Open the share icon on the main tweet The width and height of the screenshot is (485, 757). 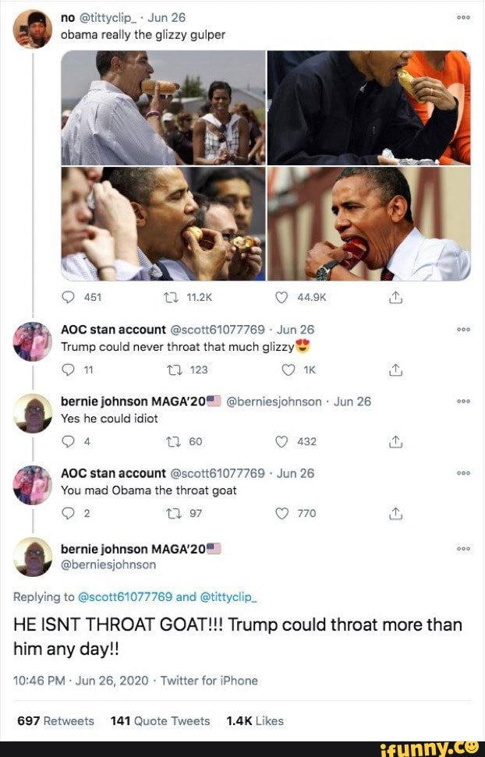(395, 296)
